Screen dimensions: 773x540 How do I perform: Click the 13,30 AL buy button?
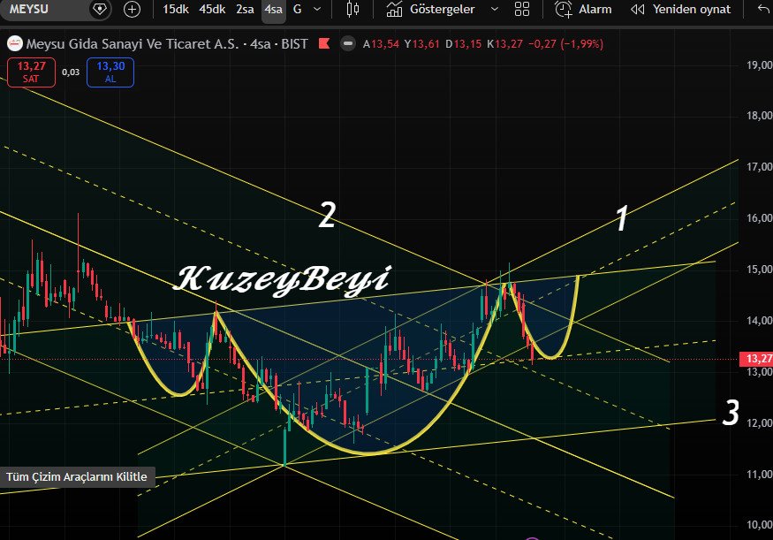click(x=110, y=72)
